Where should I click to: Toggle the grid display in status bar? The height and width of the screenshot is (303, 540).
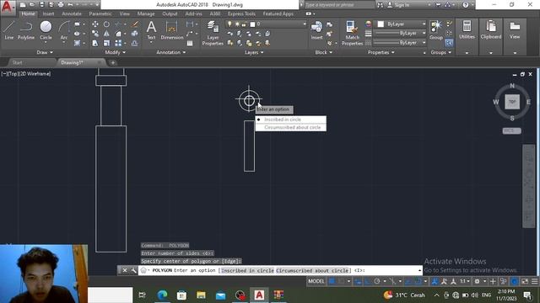pos(332,281)
